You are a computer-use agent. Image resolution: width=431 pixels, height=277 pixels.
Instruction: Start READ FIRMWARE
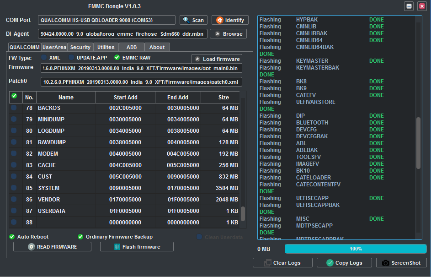[x=52, y=247]
